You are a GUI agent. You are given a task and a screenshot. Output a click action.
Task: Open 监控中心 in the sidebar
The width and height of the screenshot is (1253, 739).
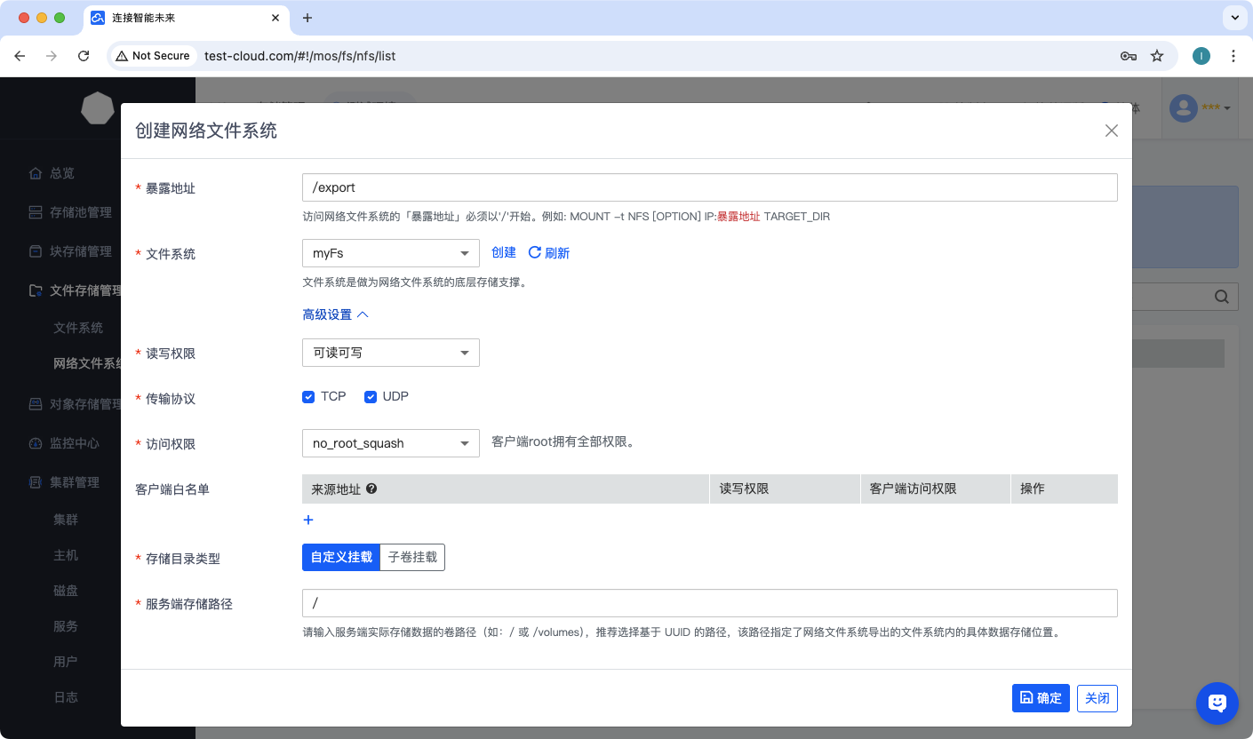(74, 443)
